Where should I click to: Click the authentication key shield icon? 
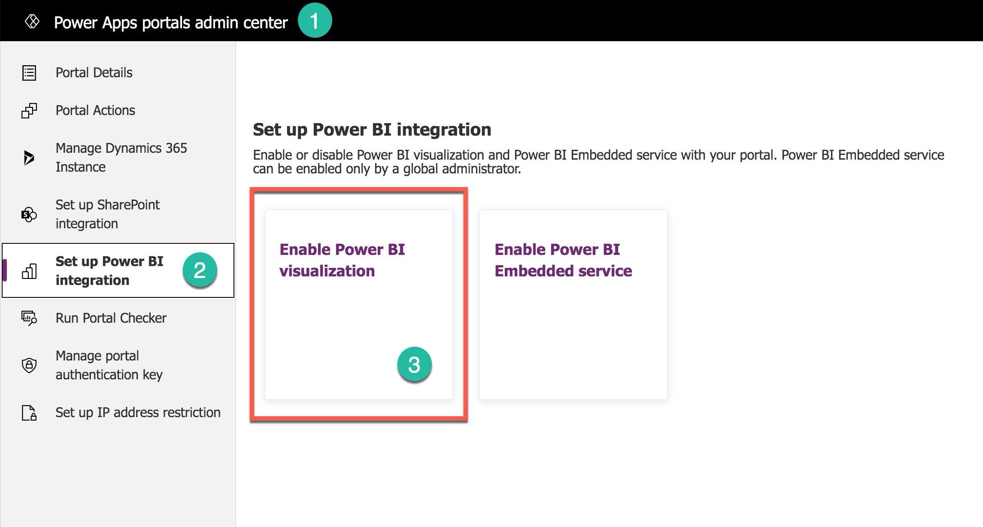[29, 365]
